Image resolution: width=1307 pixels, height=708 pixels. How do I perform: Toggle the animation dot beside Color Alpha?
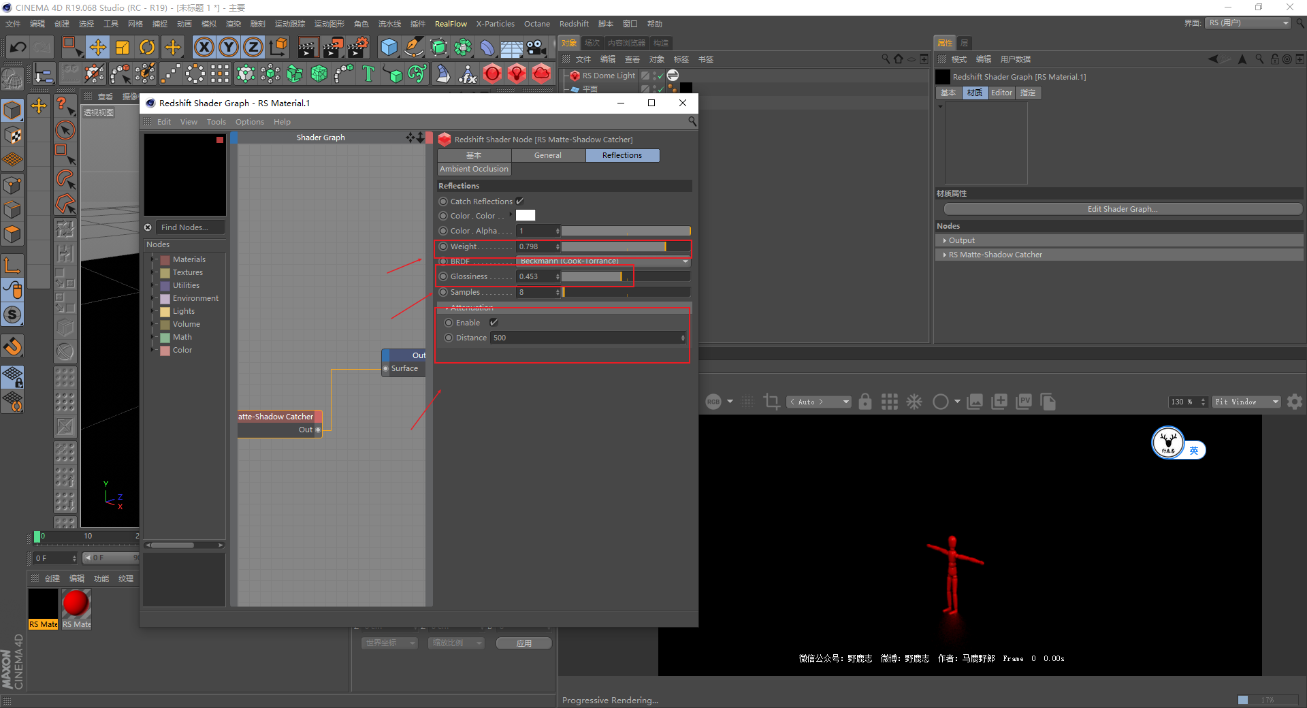[443, 231]
